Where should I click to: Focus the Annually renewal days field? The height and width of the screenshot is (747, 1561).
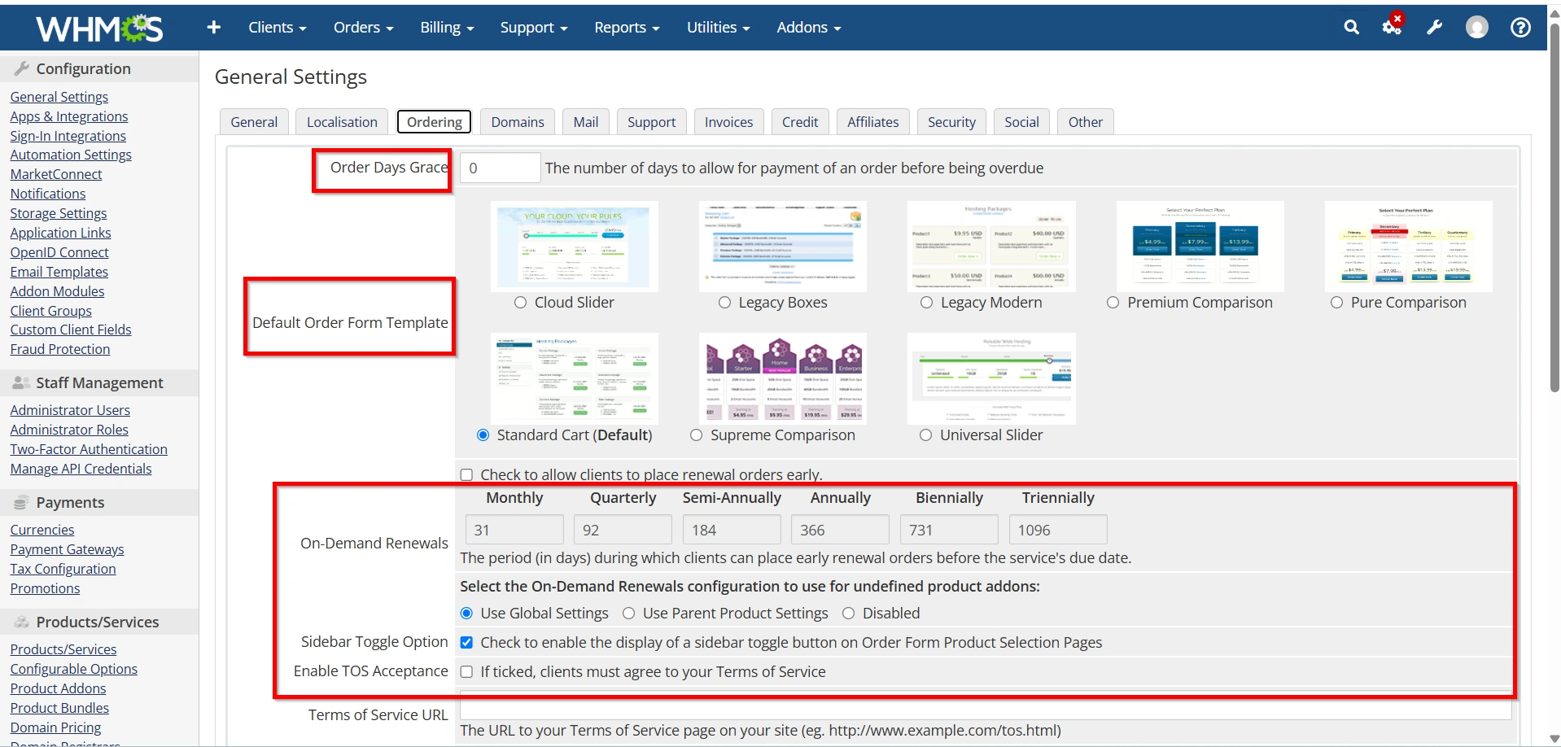[x=840, y=530]
